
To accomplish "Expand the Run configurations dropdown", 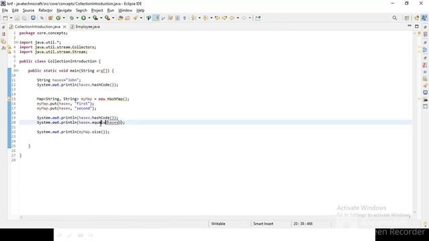I will [x=89, y=18].
